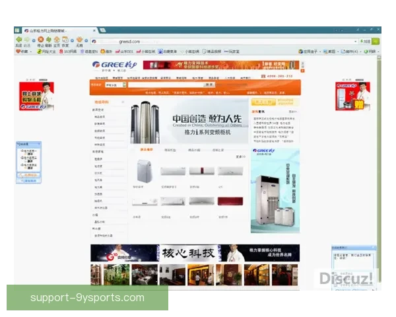Click the sidebar toggle icon left of tabs
This screenshot has height=317, width=396.
tap(17, 30)
